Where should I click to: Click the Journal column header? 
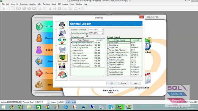point(136,40)
